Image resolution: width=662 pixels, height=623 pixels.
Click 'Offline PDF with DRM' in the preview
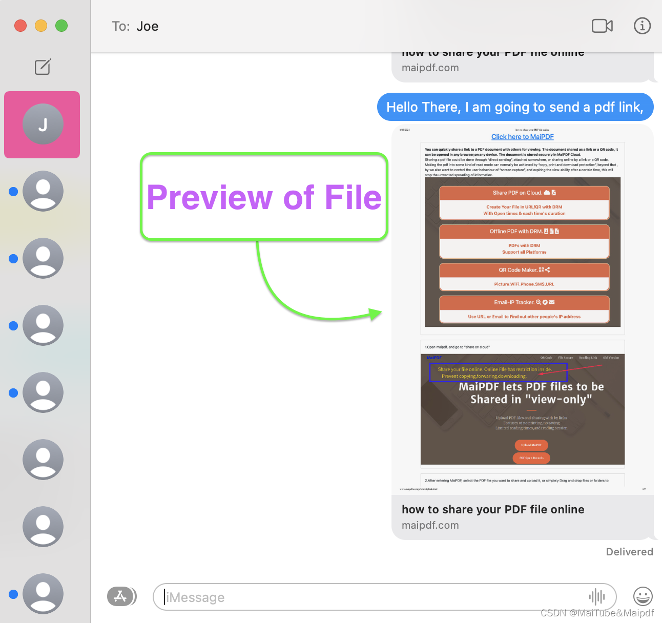point(524,231)
